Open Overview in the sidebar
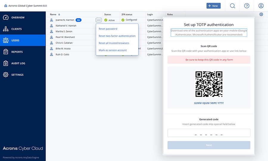Image resolution: width=268 pixels, height=161 pixels. pyautogui.click(x=18, y=18)
